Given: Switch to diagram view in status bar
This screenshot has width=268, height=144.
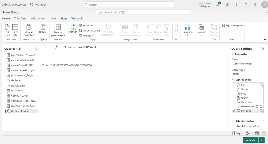Looking at the screenshot, I should click(248, 133).
